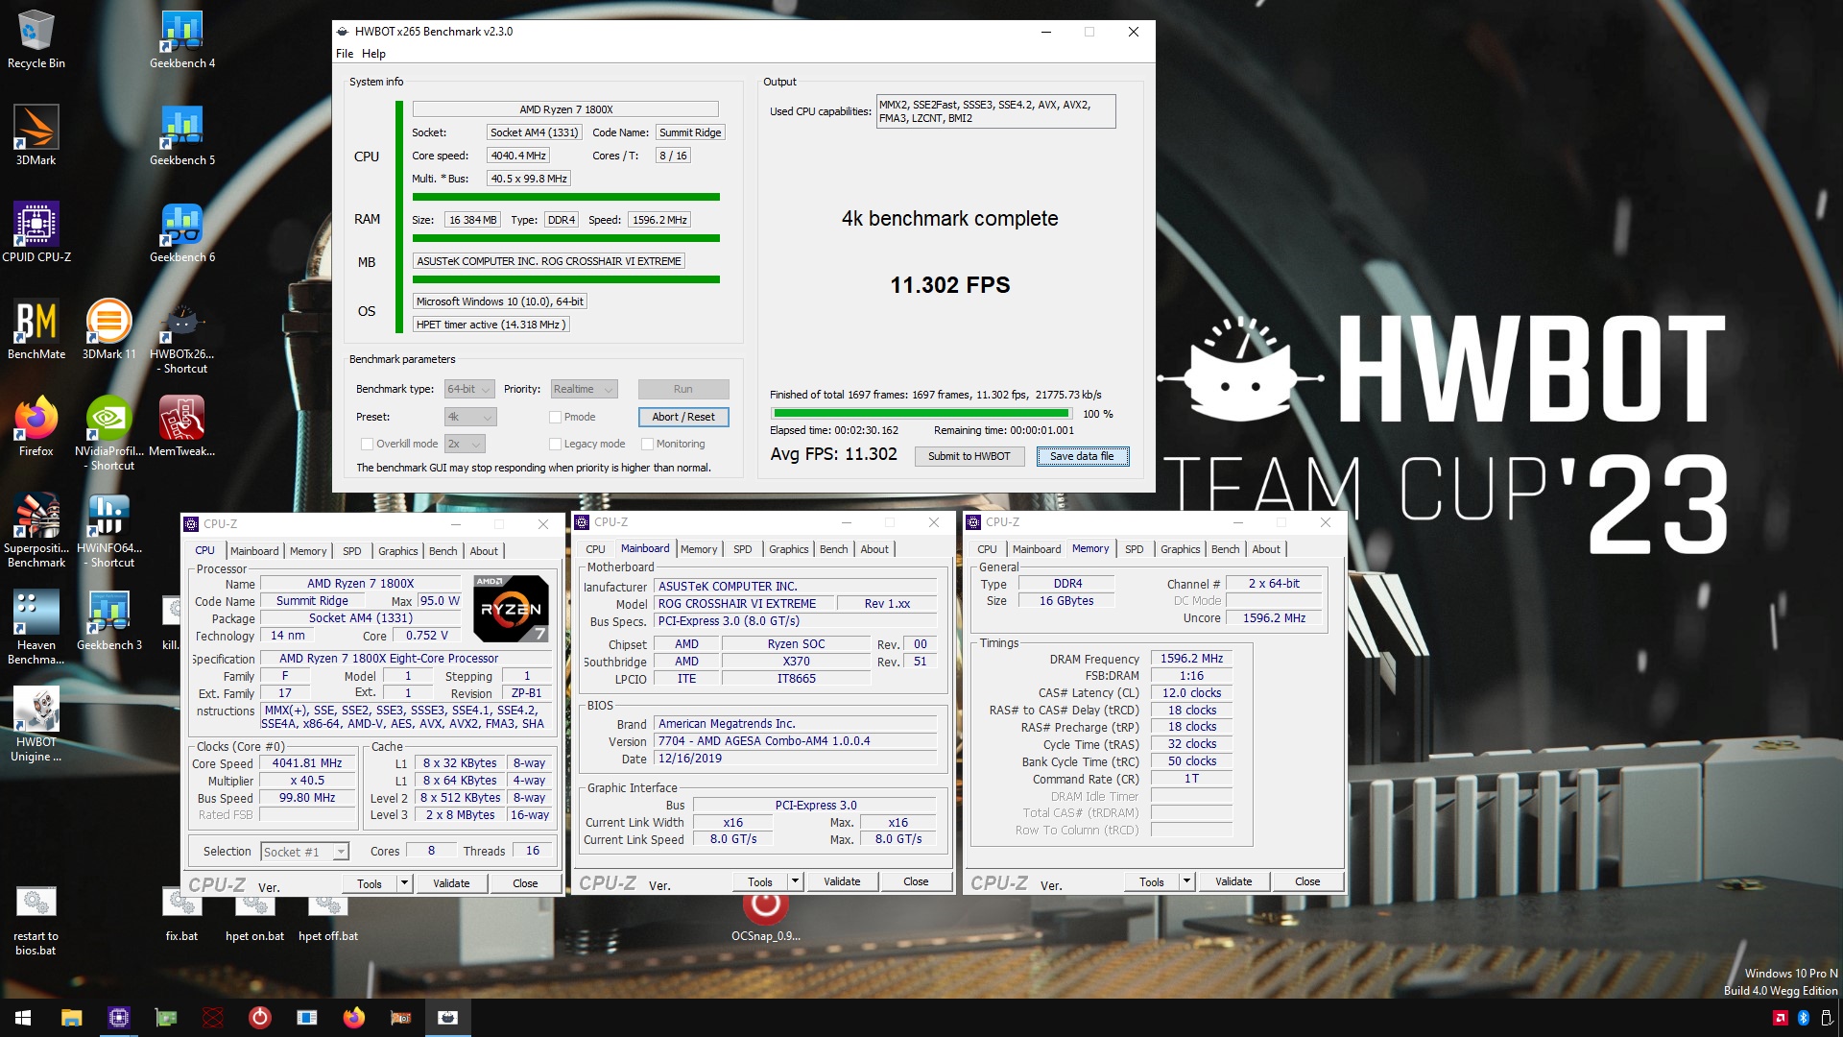
Task: Toggle the Pmode checkbox
Action: [x=556, y=417]
